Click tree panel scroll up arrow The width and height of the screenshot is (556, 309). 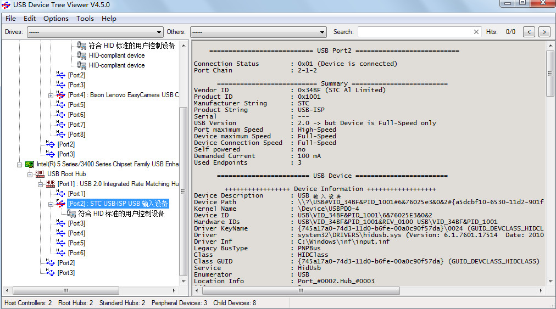[184, 46]
